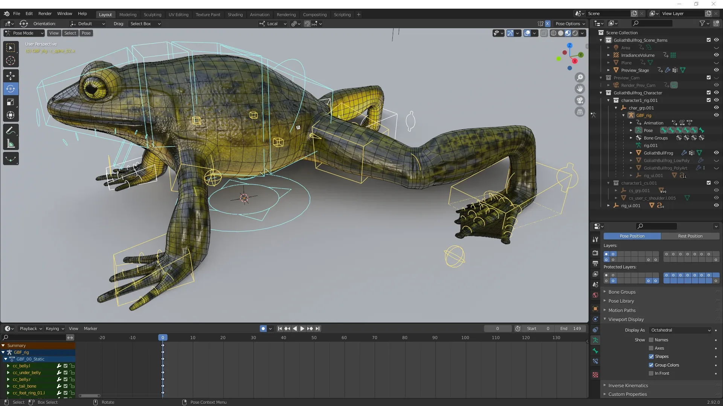The height and width of the screenshot is (406, 723).
Task: Click the Pose Mode selector icon
Action: pos(8,33)
